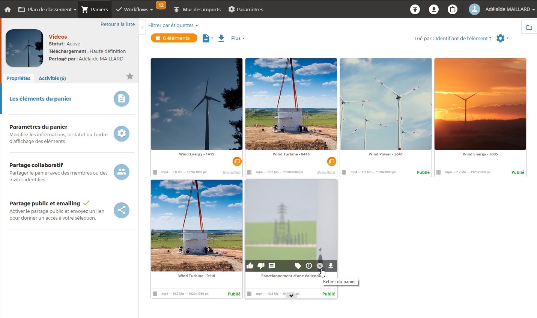Click the orange copy icon on Wind Energy - 1415
Image resolution: width=537 pixels, height=318 pixels.
tap(237, 162)
